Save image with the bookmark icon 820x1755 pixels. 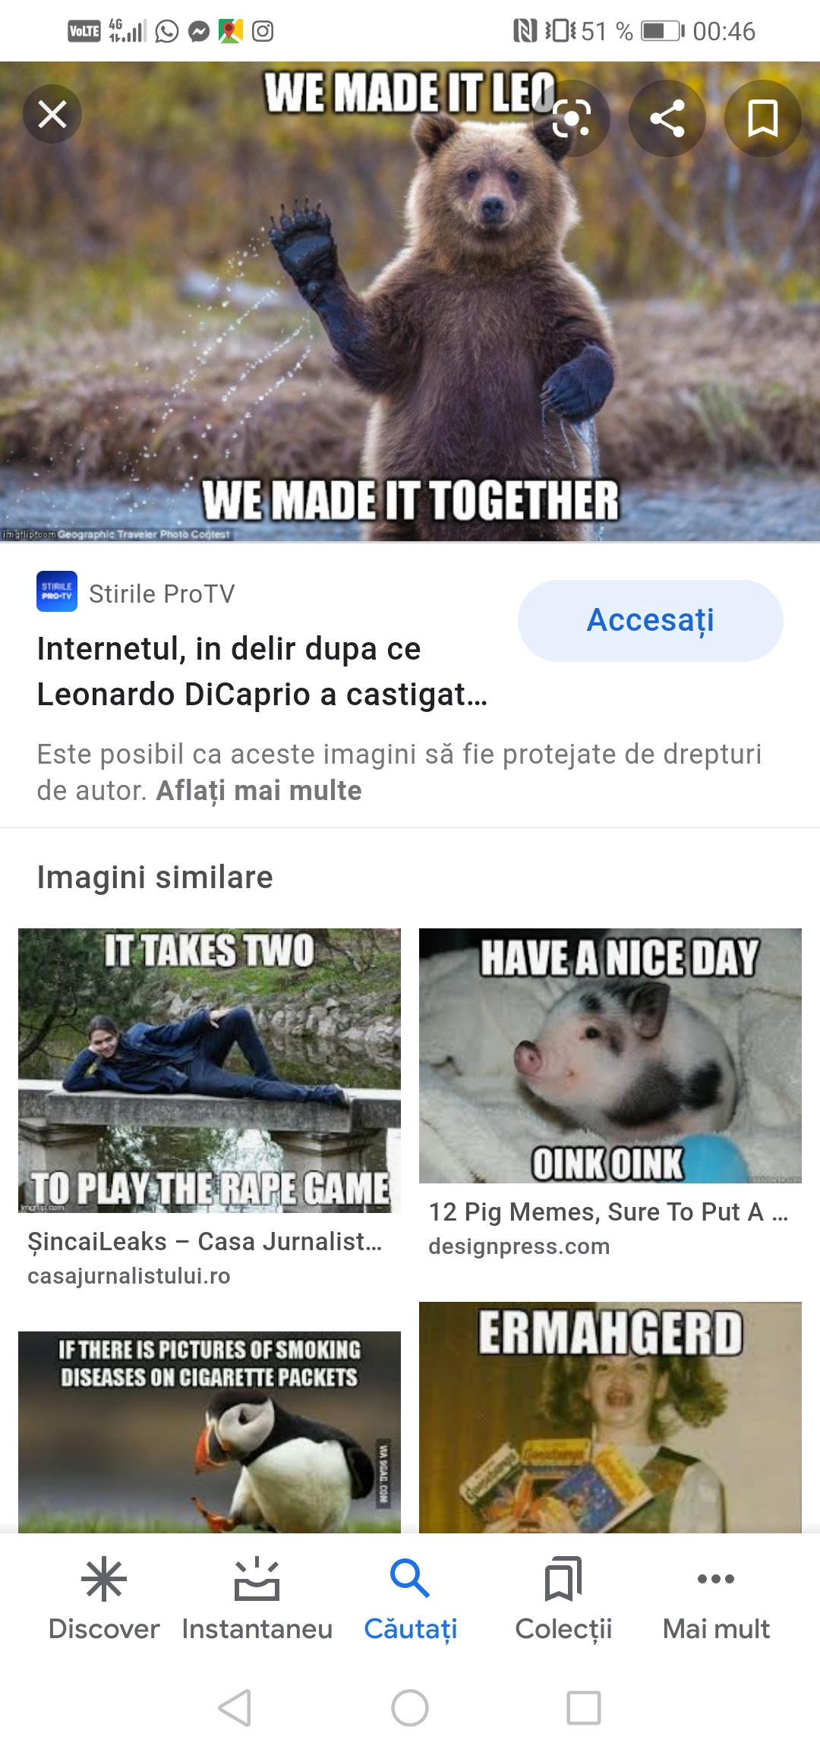tap(762, 118)
